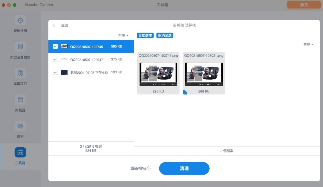
Task: Click the back chevron arrow
Action: click(x=54, y=25)
